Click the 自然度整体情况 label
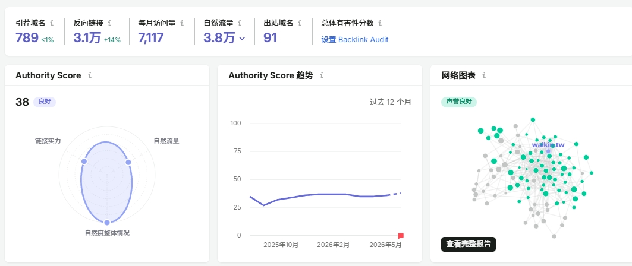 pos(107,233)
